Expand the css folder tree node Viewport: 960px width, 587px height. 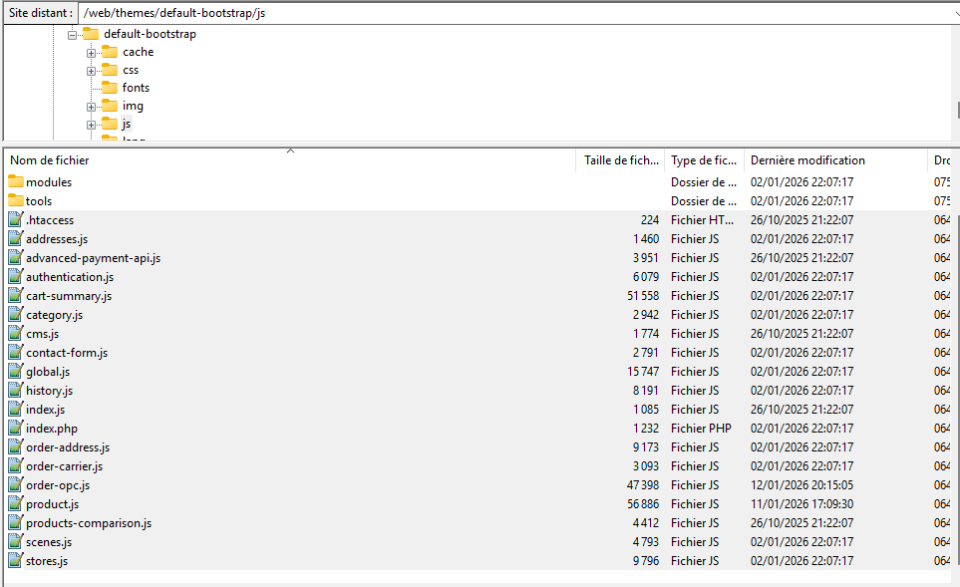click(91, 70)
